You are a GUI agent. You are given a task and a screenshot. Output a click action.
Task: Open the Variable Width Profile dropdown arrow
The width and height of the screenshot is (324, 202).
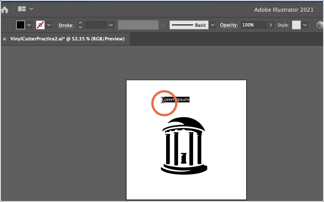click(163, 25)
